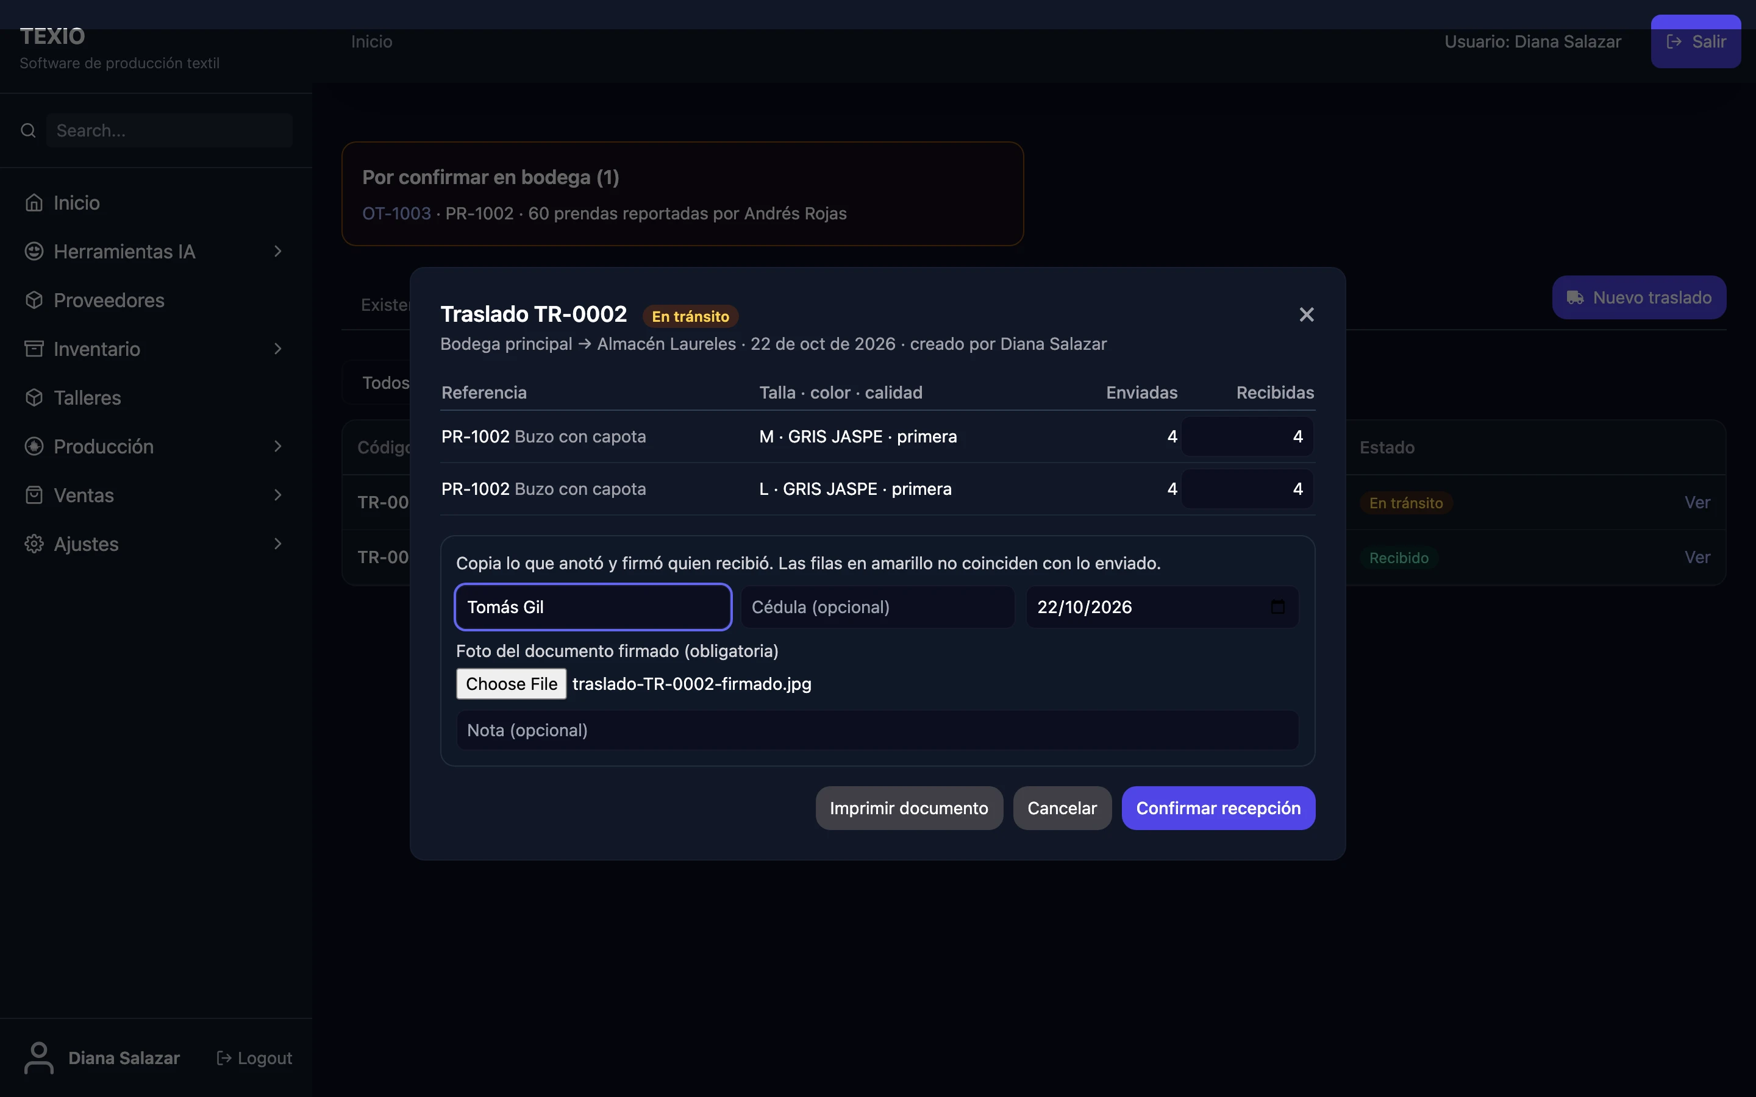Click the Inventario archive icon
Screen dimensions: 1756x1097
coord(34,349)
